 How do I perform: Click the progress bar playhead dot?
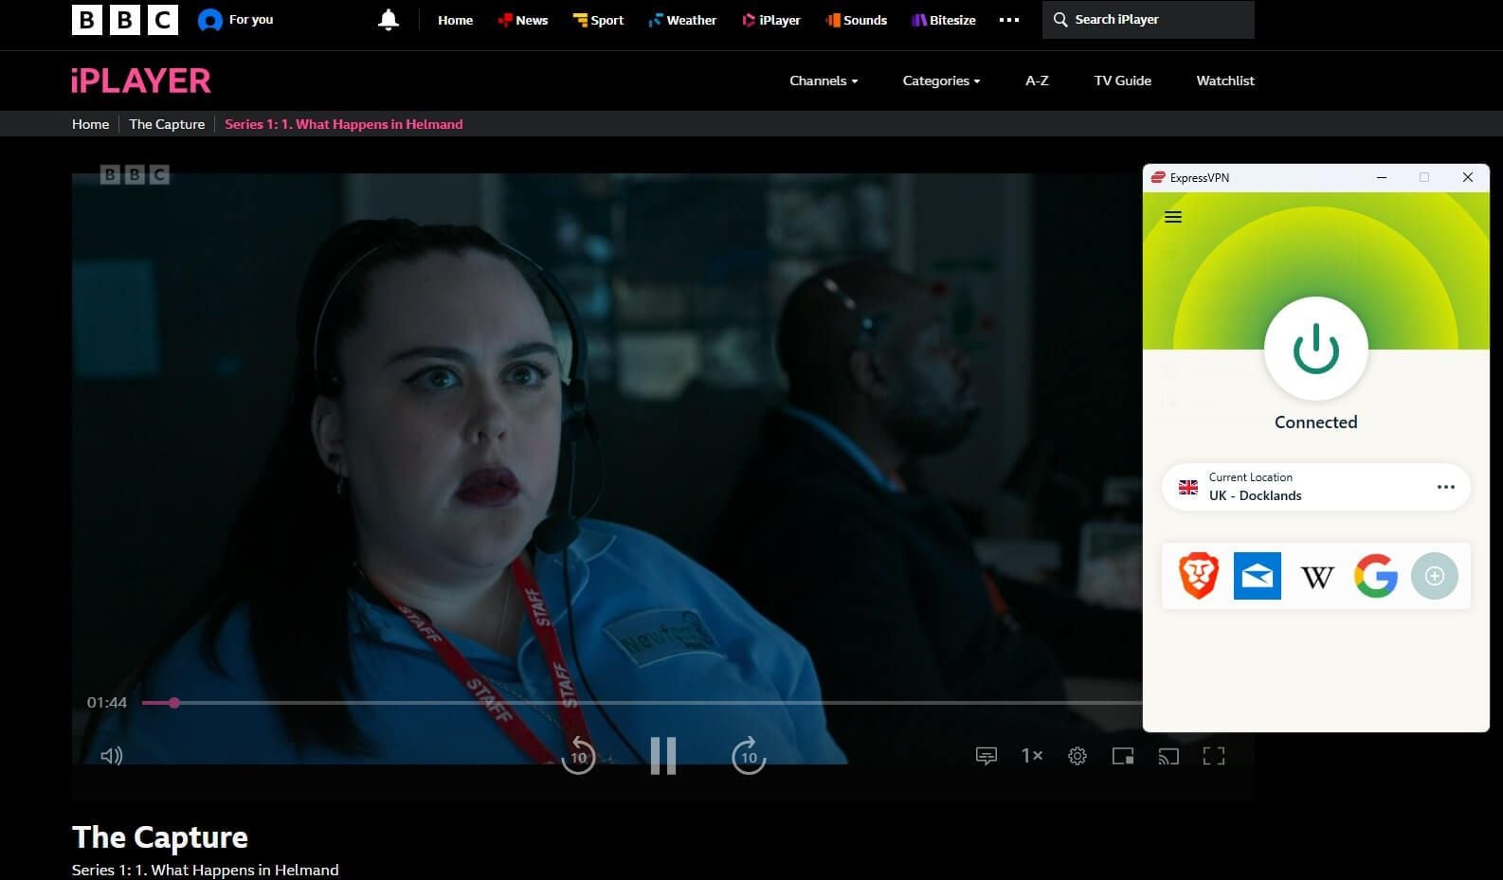pos(174,703)
